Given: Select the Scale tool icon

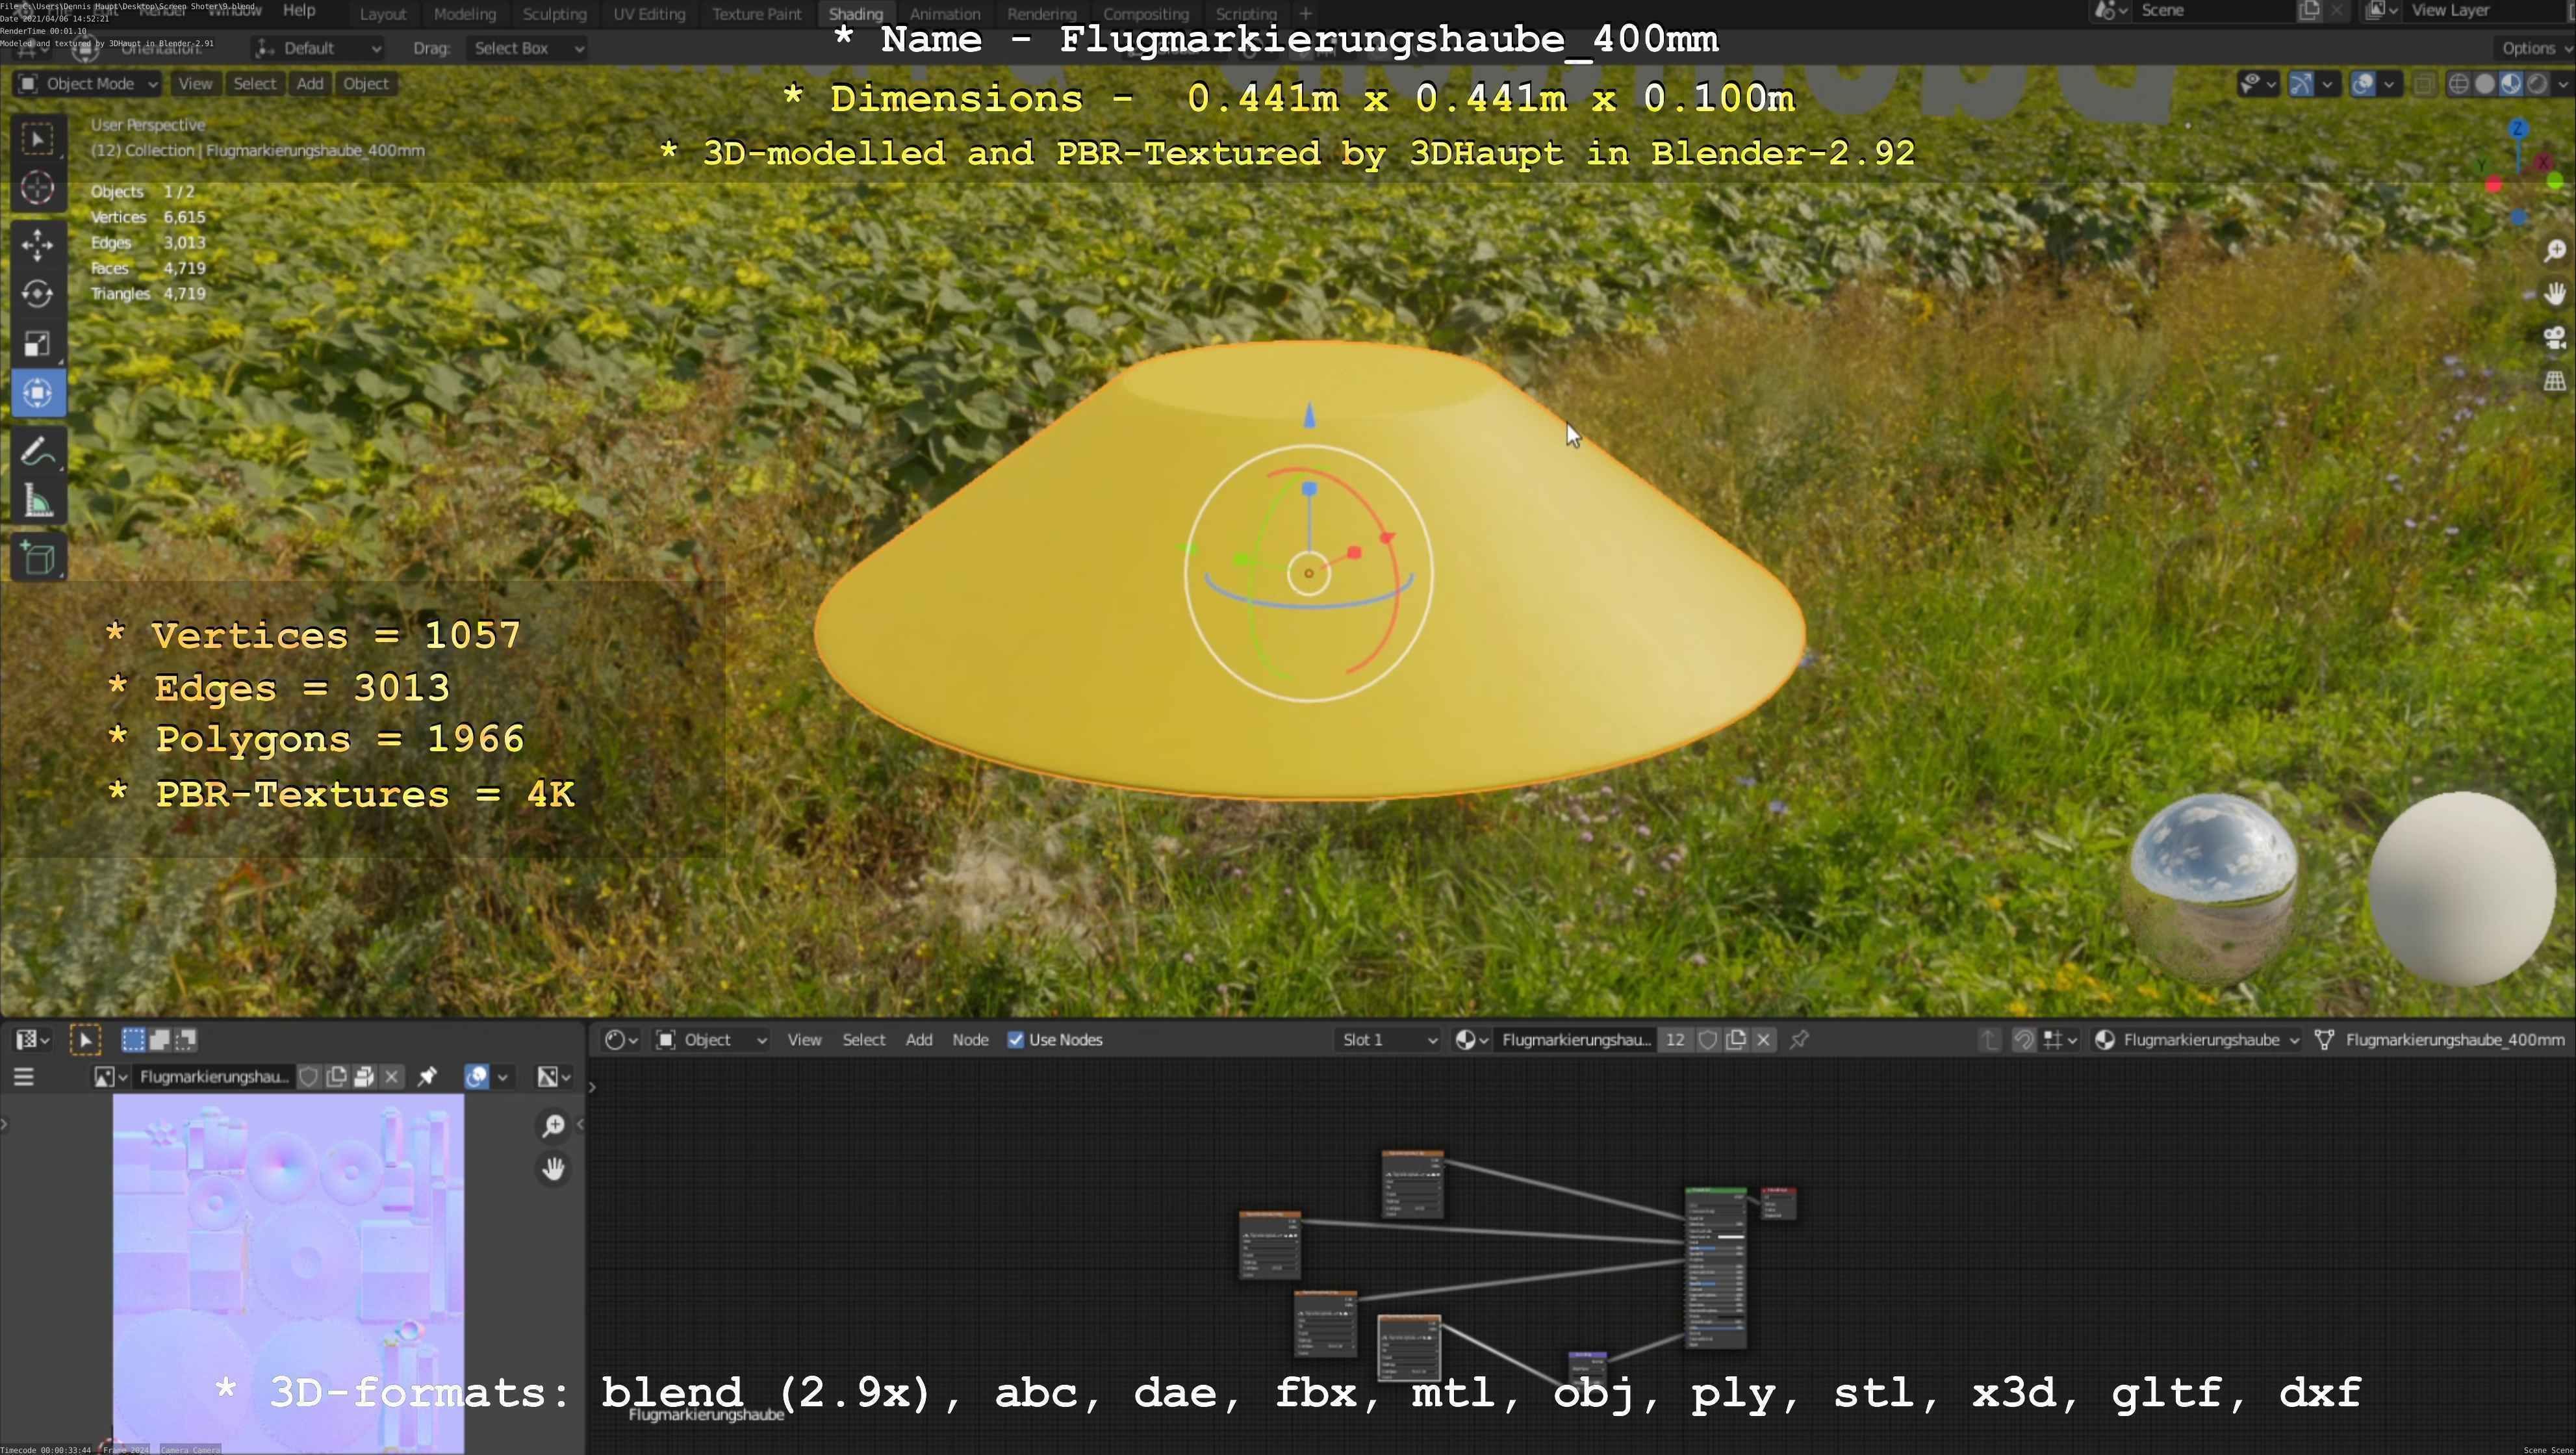Looking at the screenshot, I should coord(37,344).
